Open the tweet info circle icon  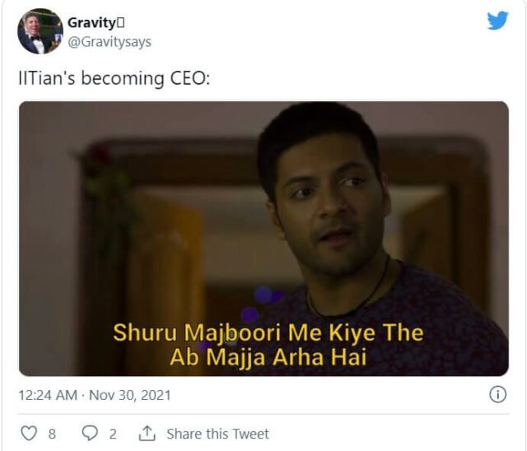point(497,394)
